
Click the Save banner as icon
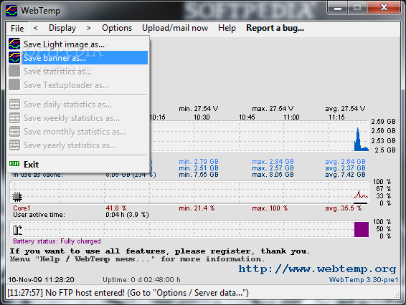coord(14,57)
